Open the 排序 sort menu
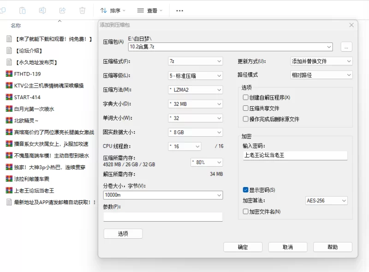 coord(113,10)
